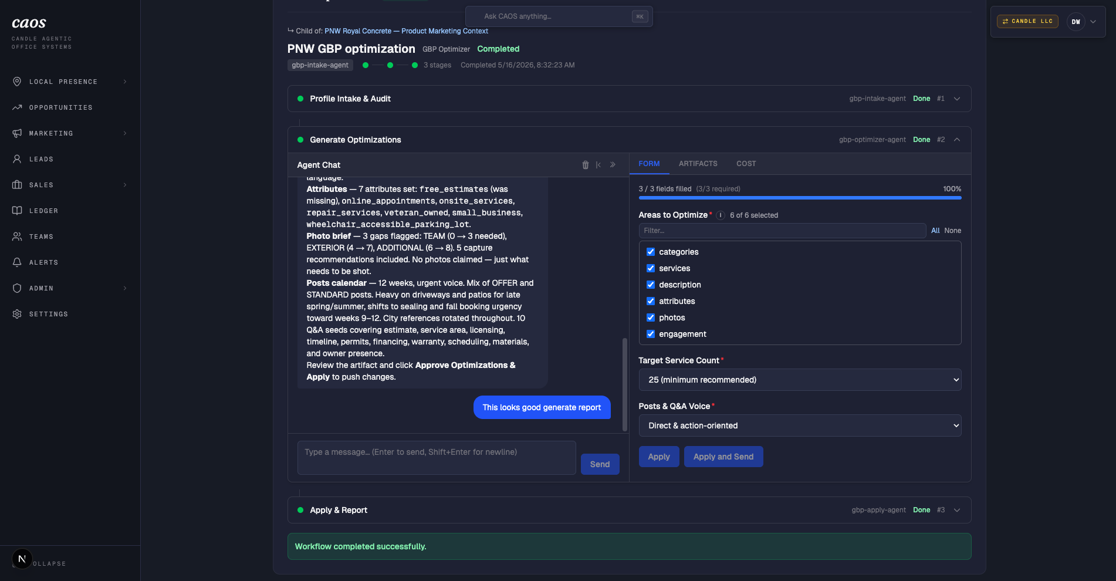The width and height of the screenshot is (1116, 581).
Task: Switch to the FORM tab
Action: pos(649,164)
